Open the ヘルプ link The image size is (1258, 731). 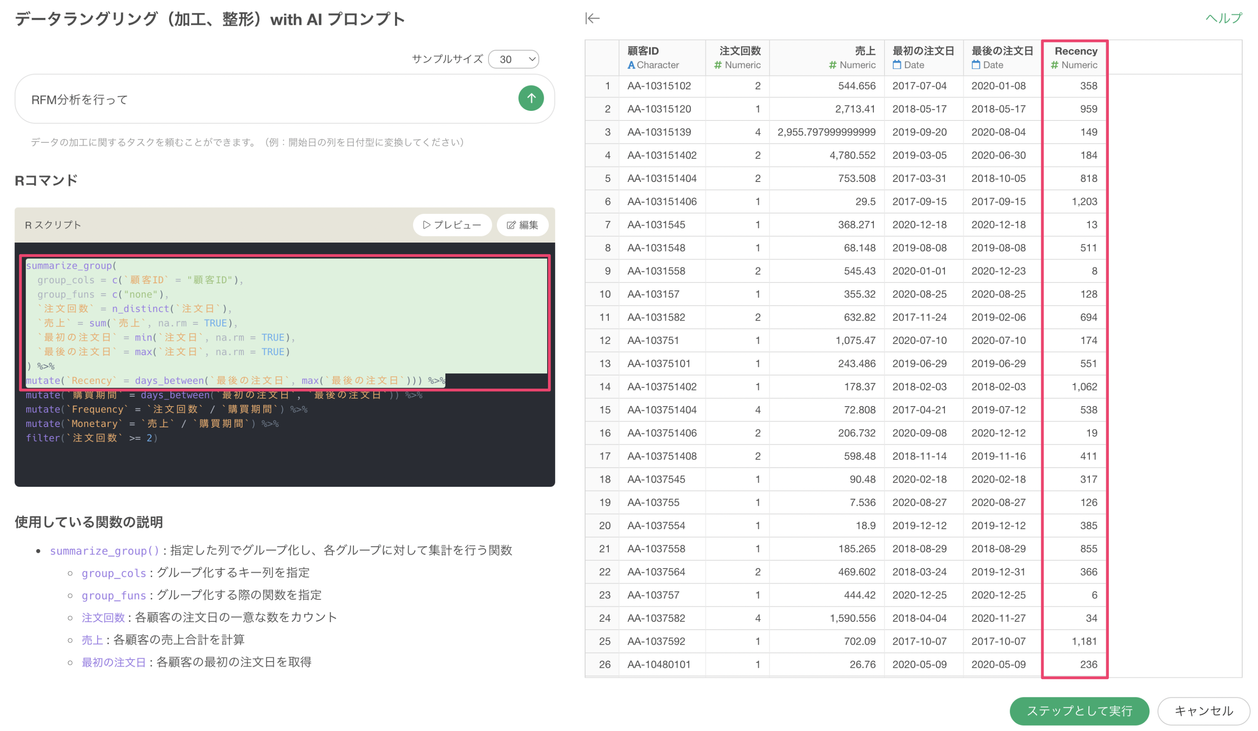click(1224, 18)
